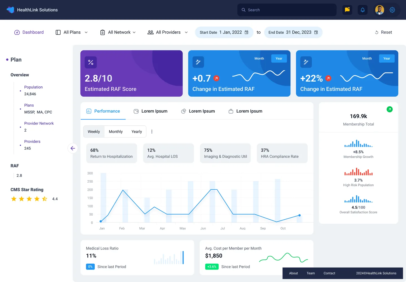Open the messages icon in the top bar

point(347,10)
